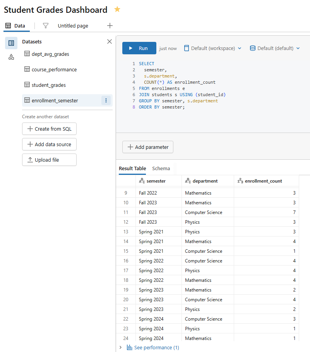The width and height of the screenshot is (310, 352).
Task: Click the SELECT keyword in the editor
Action: [146, 64]
